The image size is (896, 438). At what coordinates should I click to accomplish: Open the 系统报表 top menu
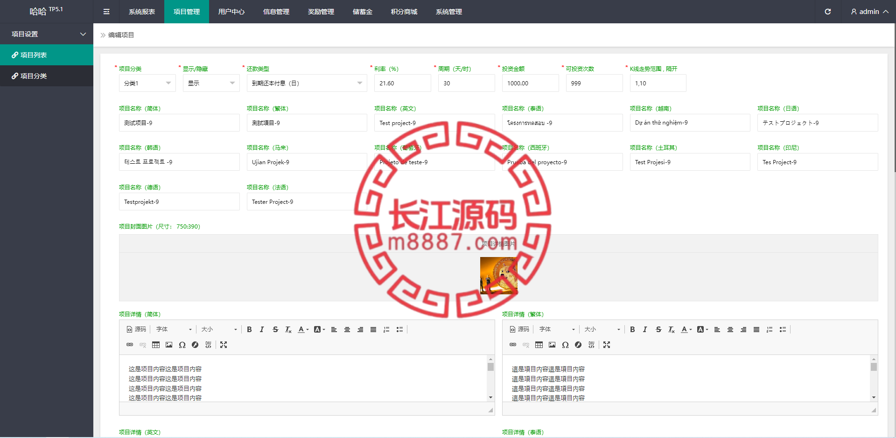[x=142, y=12]
